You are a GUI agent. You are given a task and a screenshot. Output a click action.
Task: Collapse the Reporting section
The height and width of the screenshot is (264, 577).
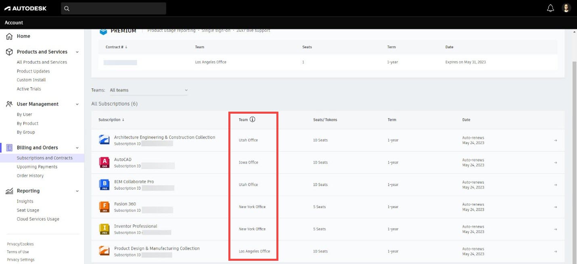[x=77, y=191]
